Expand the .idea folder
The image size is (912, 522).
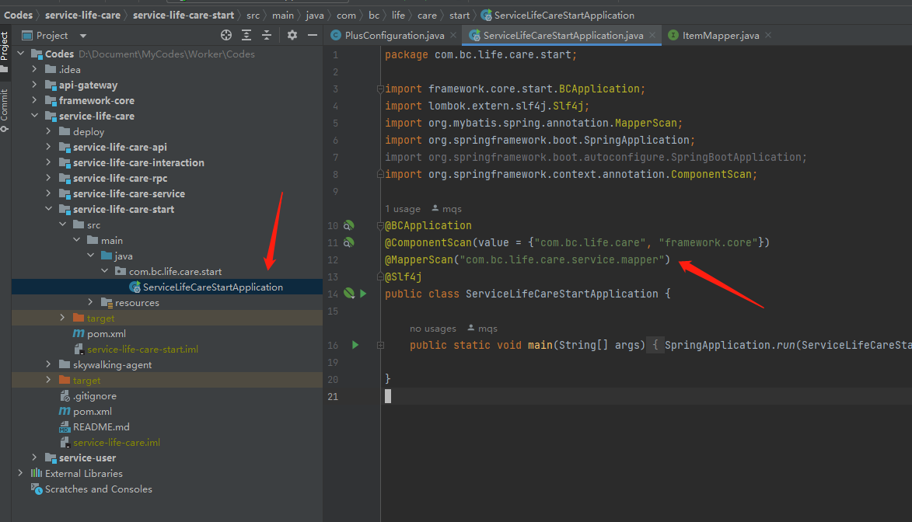click(35, 69)
